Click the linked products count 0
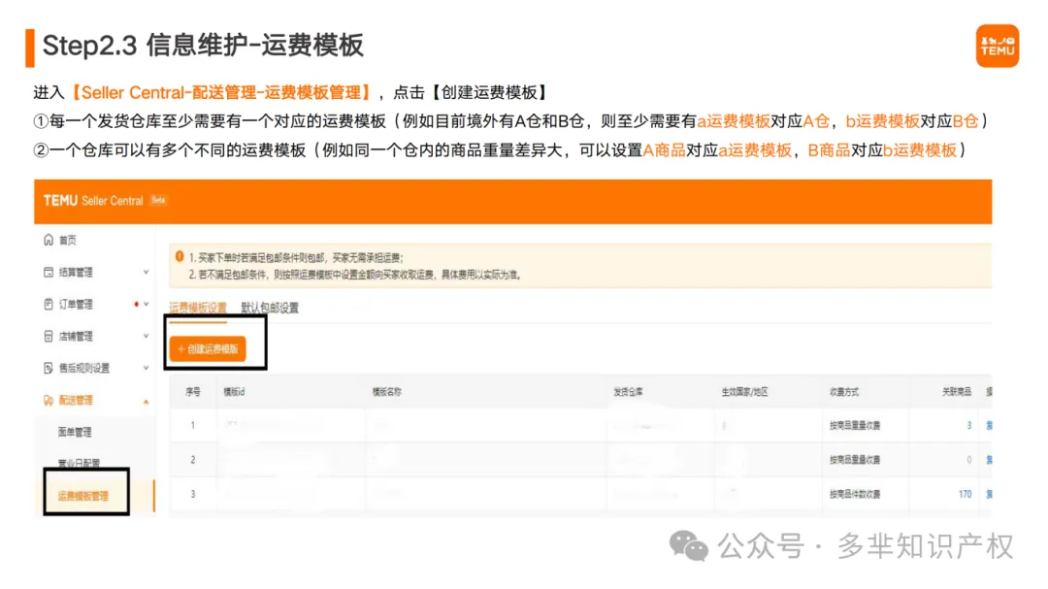Screen dimensions: 1048x589 click(968, 460)
